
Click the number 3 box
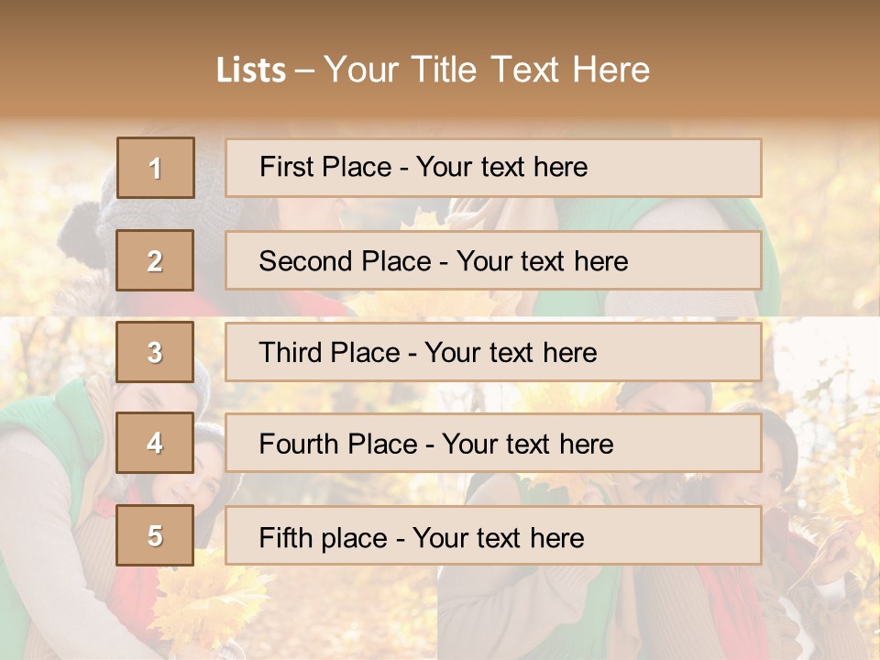(155, 352)
